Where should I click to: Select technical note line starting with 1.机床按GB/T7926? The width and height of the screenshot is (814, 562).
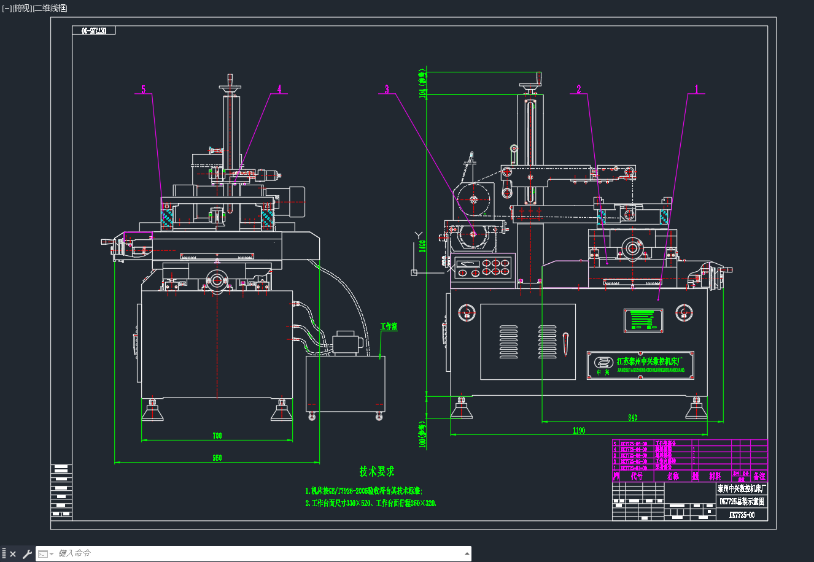pos(364,491)
